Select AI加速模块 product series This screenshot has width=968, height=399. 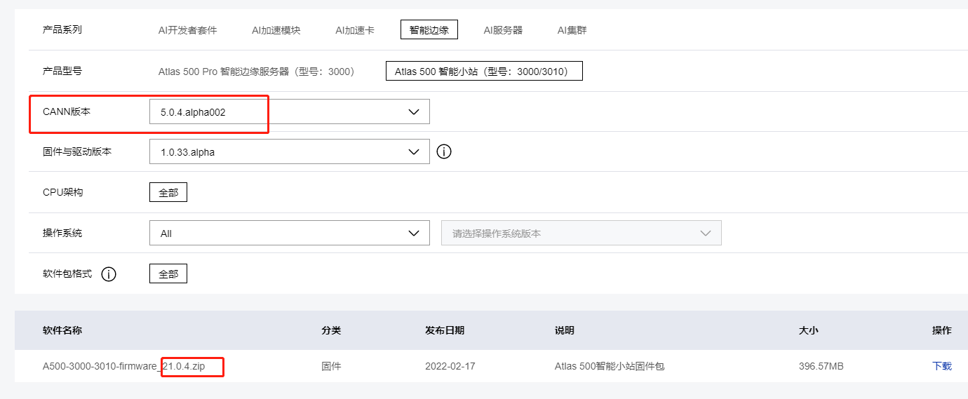click(276, 30)
